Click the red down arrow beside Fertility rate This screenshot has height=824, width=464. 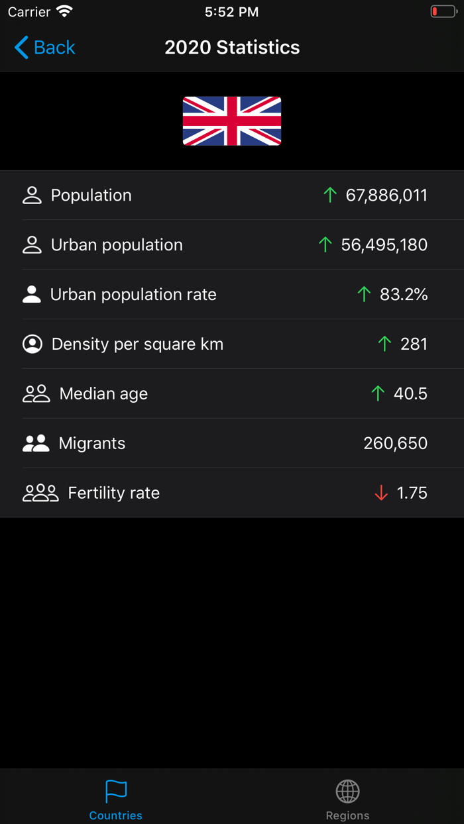(x=380, y=492)
